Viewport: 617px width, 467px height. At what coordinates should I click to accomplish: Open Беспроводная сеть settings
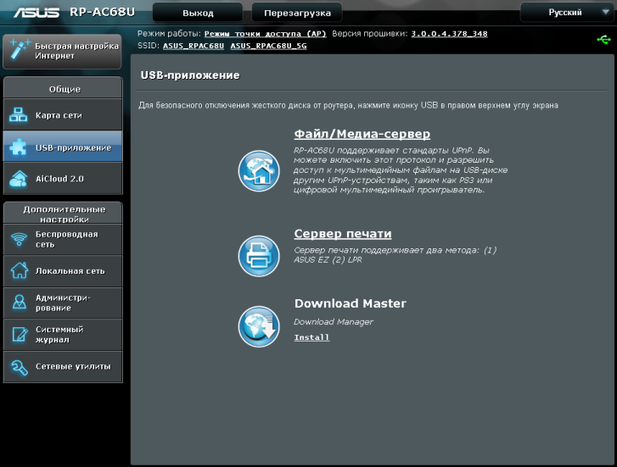point(63,239)
